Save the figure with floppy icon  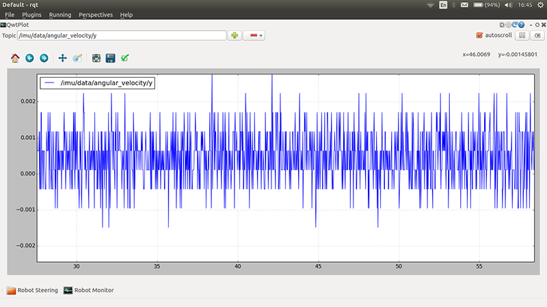110,58
